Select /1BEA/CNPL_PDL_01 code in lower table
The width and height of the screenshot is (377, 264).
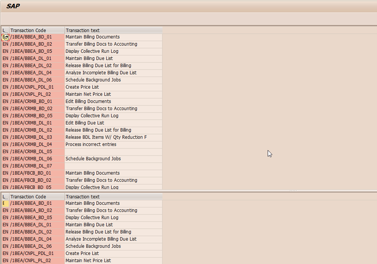[x=37, y=254]
